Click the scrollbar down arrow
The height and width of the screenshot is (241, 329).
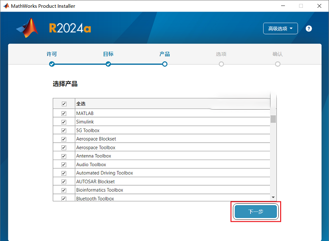[x=273, y=197]
